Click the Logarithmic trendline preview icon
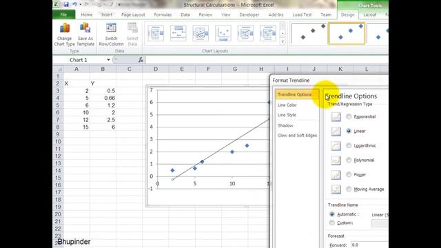441x248 pixels. pyautogui.click(x=336, y=145)
